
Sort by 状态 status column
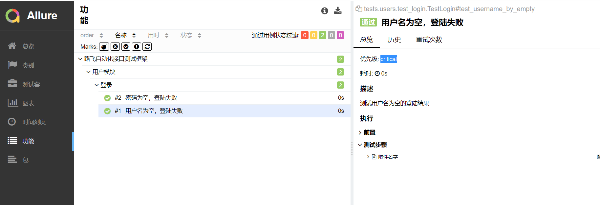191,35
